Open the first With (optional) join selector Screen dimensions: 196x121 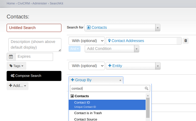(x=86, y=41)
